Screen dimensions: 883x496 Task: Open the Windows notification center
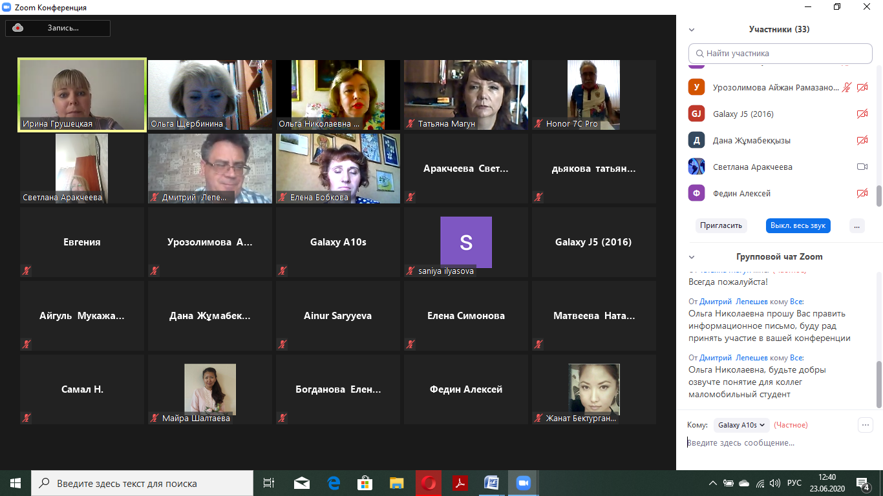(x=864, y=483)
